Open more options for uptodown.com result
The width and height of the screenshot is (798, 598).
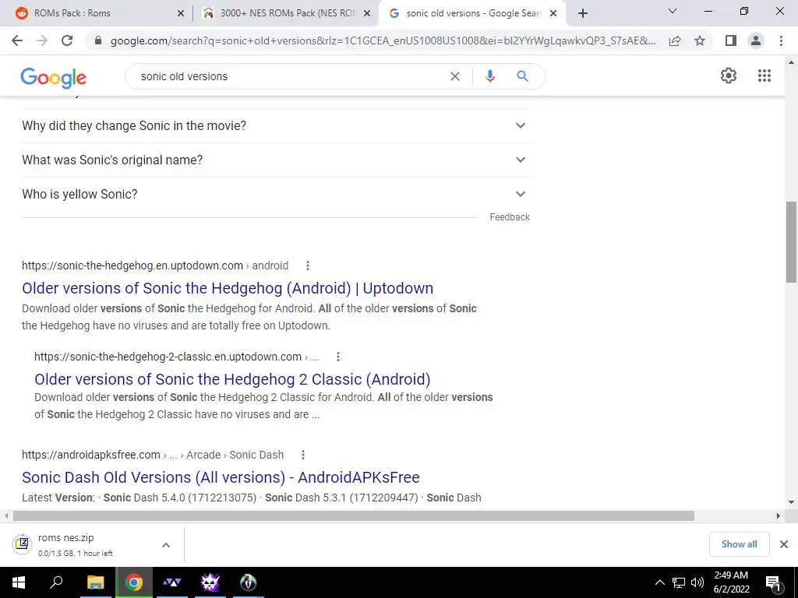307,266
